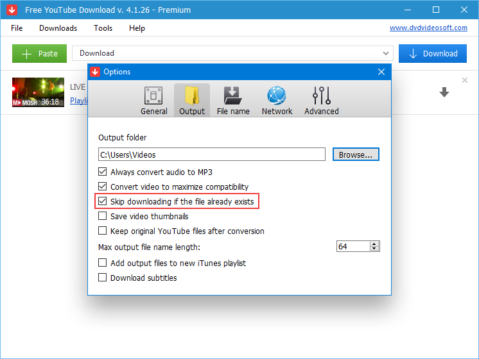Minimize the Free YouTube Download window
Screen dimensions: 479x359
click(408, 10)
